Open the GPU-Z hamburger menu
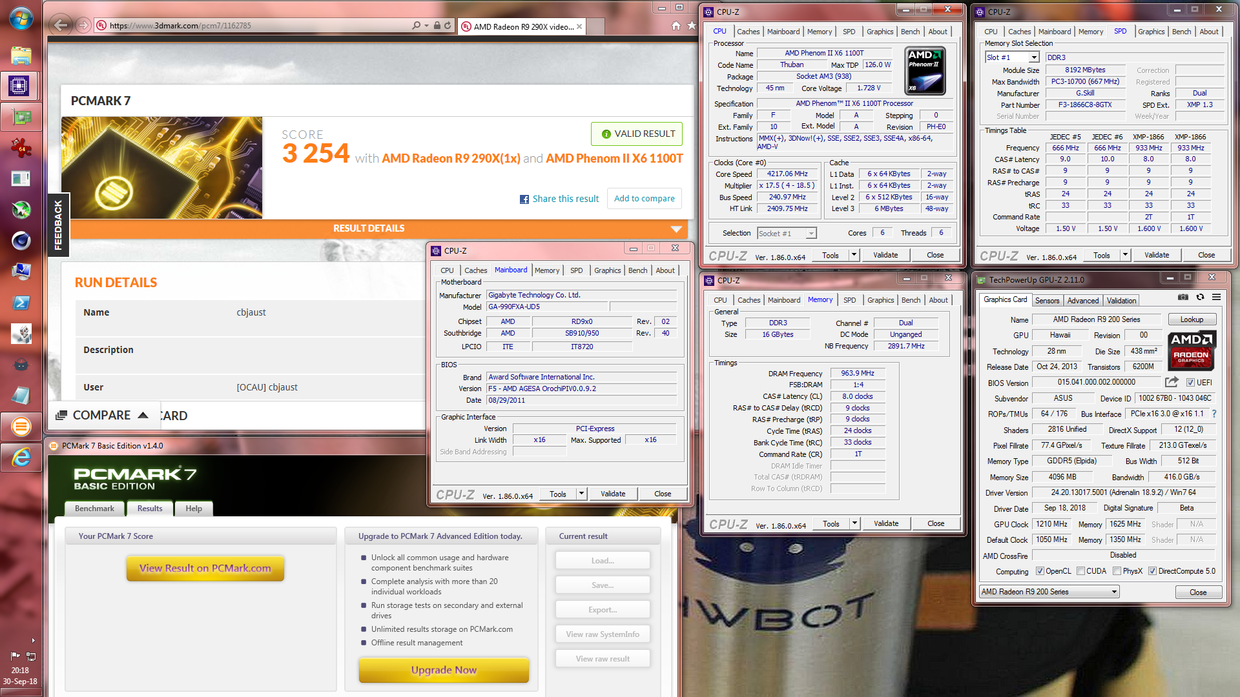The width and height of the screenshot is (1240, 697). pyautogui.click(x=1216, y=298)
